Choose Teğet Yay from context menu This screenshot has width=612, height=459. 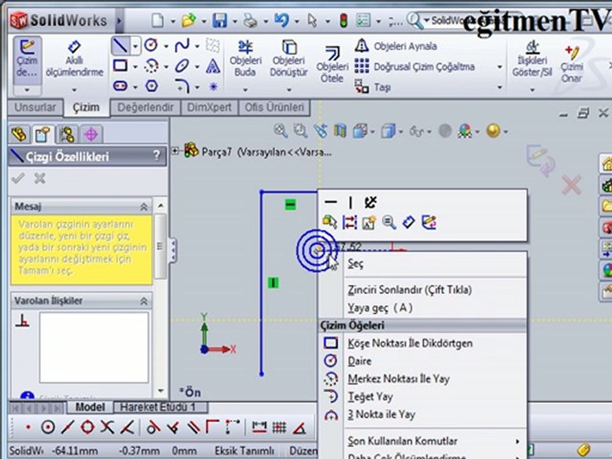point(421,397)
